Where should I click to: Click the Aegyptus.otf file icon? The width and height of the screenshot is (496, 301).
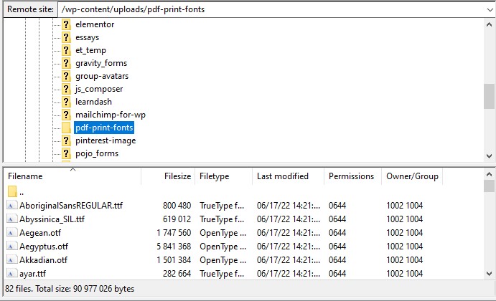coord(11,247)
